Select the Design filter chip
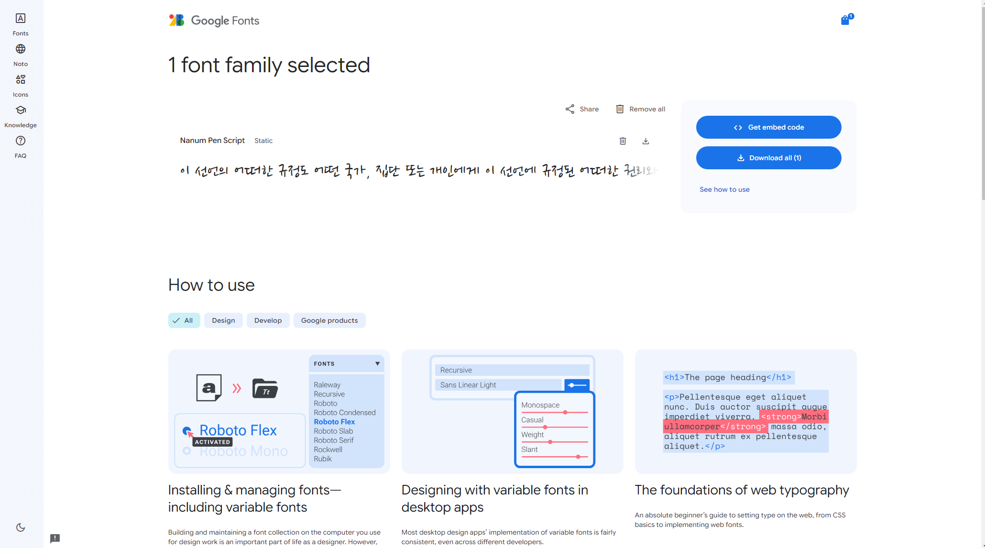 click(223, 320)
